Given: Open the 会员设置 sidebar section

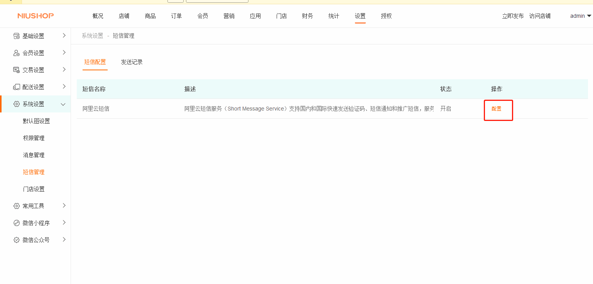Looking at the screenshot, I should (x=35, y=53).
